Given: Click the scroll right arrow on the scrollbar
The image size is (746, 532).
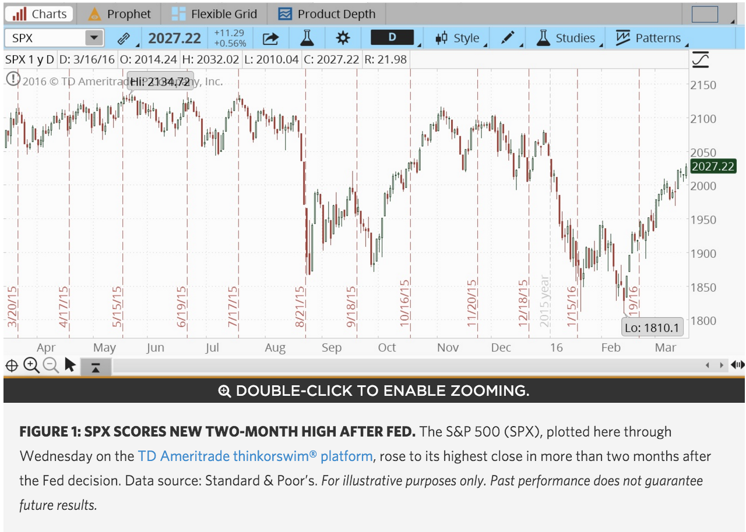Looking at the screenshot, I should [722, 366].
